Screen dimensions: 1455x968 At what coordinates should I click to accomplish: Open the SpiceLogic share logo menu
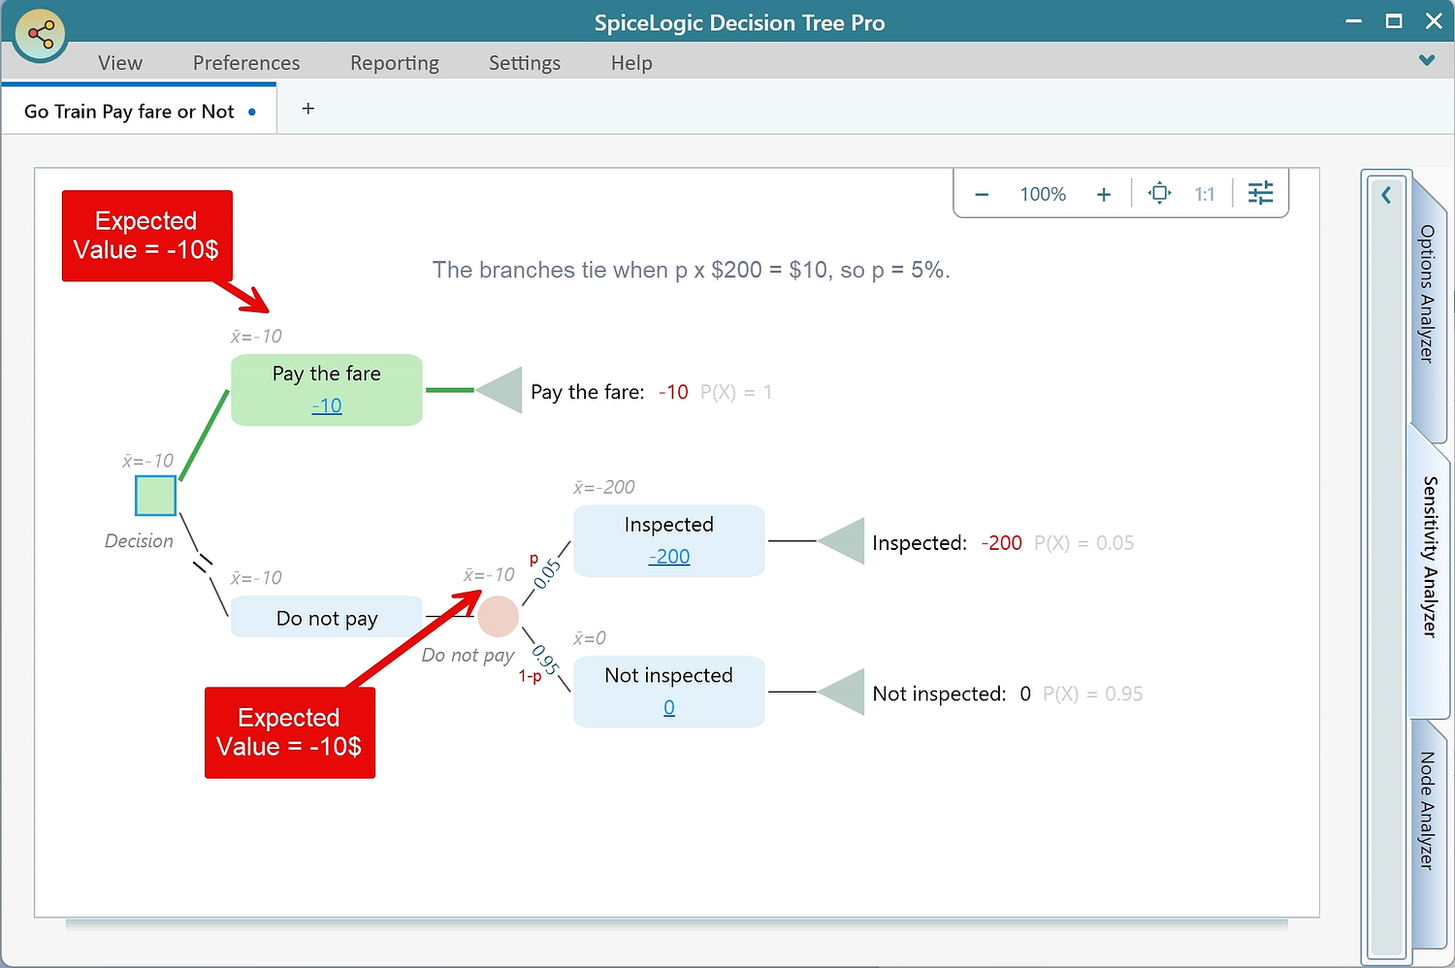pyautogui.click(x=40, y=36)
